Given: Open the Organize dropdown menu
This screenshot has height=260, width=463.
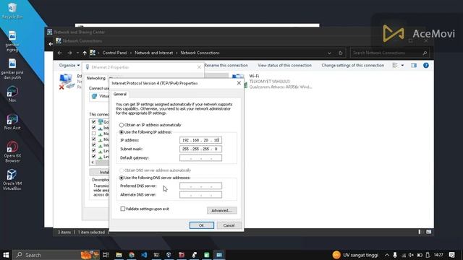Looking at the screenshot, I should click(69, 66).
